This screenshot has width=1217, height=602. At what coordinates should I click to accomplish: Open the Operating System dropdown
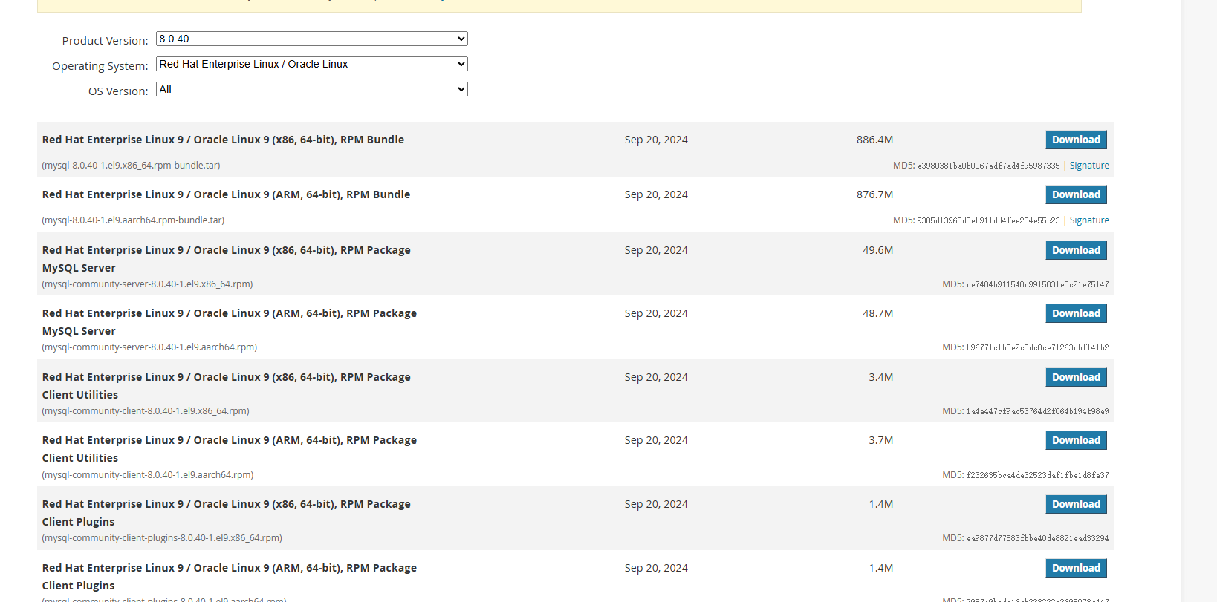coord(311,64)
